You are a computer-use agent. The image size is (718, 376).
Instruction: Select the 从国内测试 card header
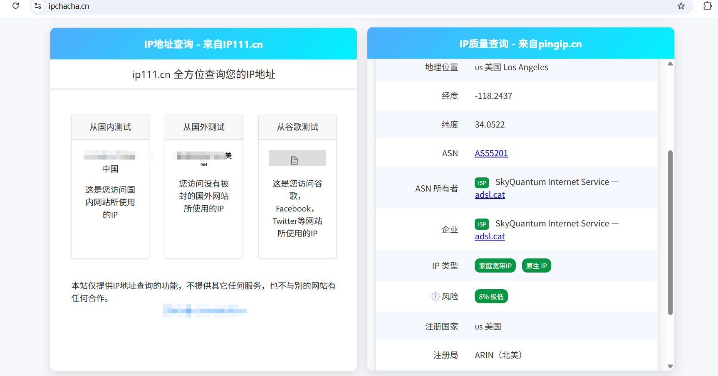pos(110,127)
